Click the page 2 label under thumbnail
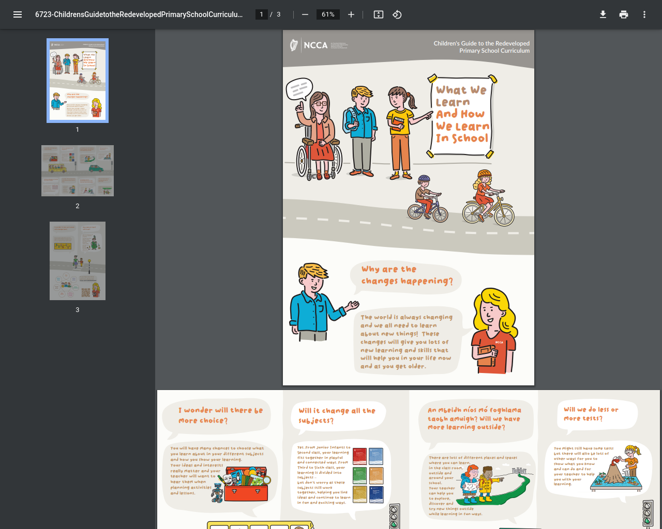The image size is (662, 529). click(x=78, y=206)
